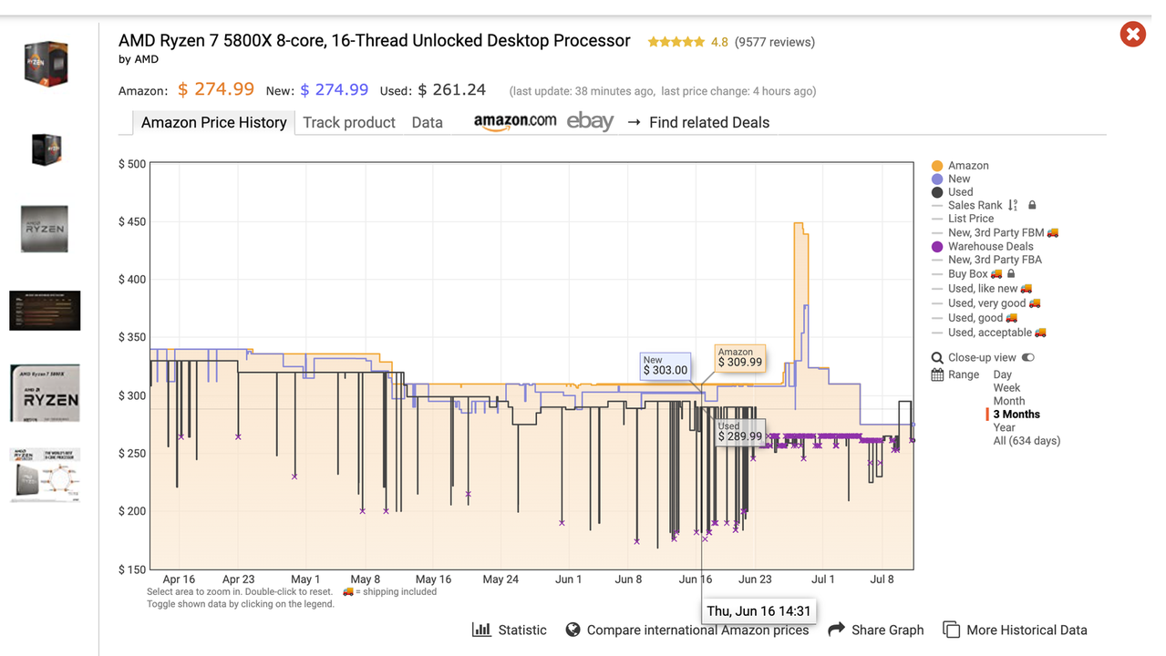Image resolution: width=1166 pixels, height=656 pixels.
Task: Select the 3 Months range option
Action: pos(1016,415)
